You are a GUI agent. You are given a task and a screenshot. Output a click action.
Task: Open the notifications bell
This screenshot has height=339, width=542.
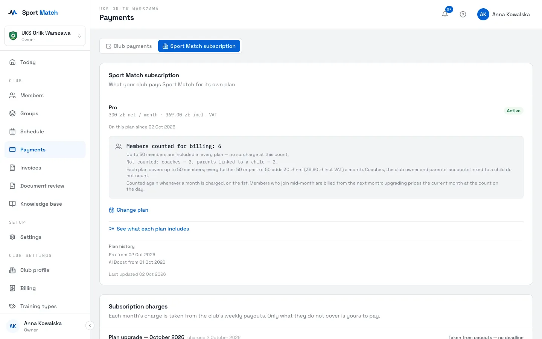click(x=445, y=14)
